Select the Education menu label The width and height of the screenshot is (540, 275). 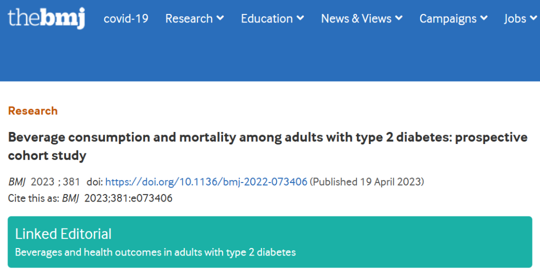point(267,18)
